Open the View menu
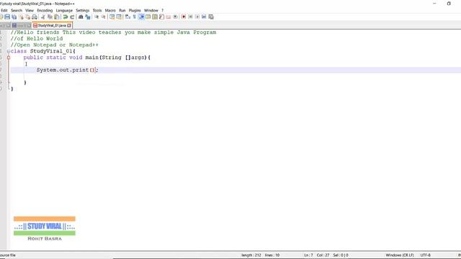 [30, 10]
